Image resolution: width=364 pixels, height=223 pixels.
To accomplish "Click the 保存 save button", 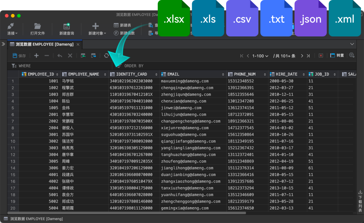I will click(19, 56).
